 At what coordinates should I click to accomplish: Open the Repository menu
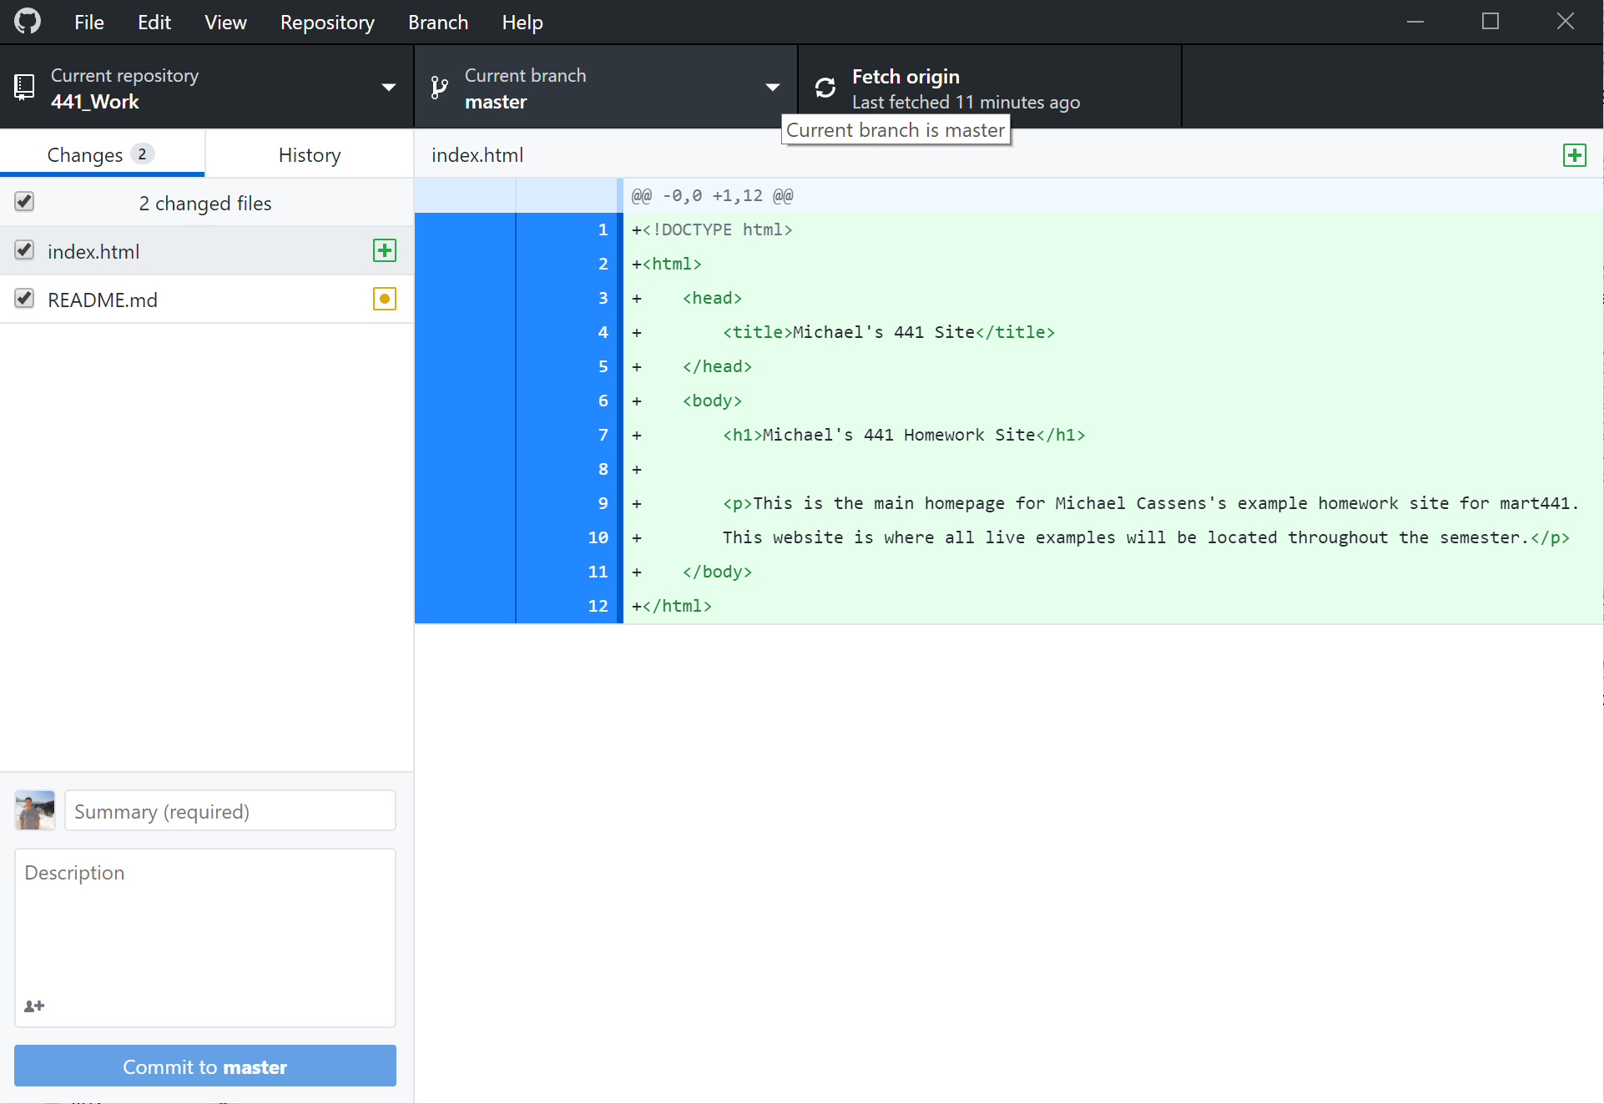click(327, 23)
